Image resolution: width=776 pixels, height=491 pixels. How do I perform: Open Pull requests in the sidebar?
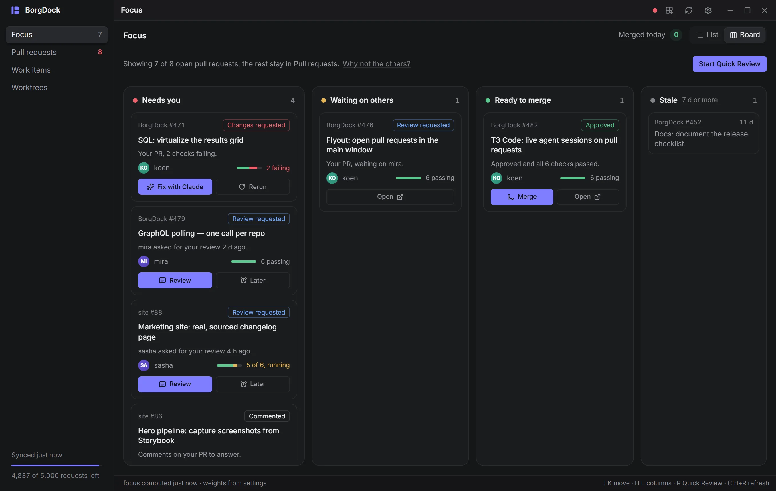pyautogui.click(x=57, y=52)
